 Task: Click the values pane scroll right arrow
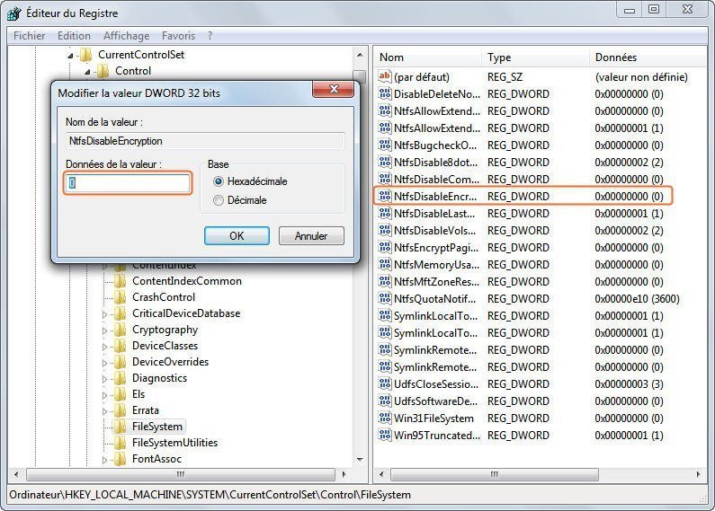coord(699,474)
